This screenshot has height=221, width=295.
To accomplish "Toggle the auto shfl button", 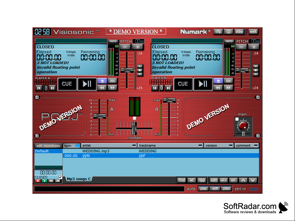I will click(x=215, y=189).
